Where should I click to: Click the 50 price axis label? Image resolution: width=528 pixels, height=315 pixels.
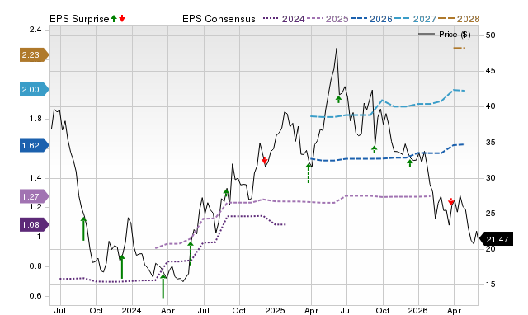(490, 35)
